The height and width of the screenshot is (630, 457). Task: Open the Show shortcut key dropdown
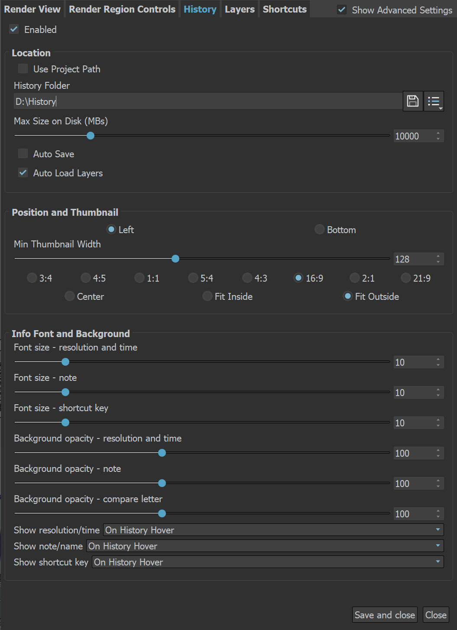pyautogui.click(x=268, y=562)
